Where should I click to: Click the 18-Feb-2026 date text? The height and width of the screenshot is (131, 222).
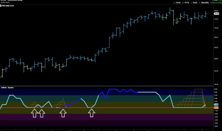[x=5, y=2]
